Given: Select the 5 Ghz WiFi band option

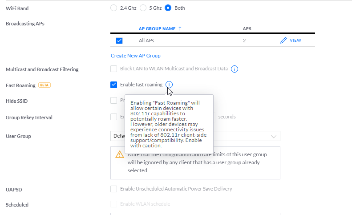Looking at the screenshot, I should (x=143, y=8).
